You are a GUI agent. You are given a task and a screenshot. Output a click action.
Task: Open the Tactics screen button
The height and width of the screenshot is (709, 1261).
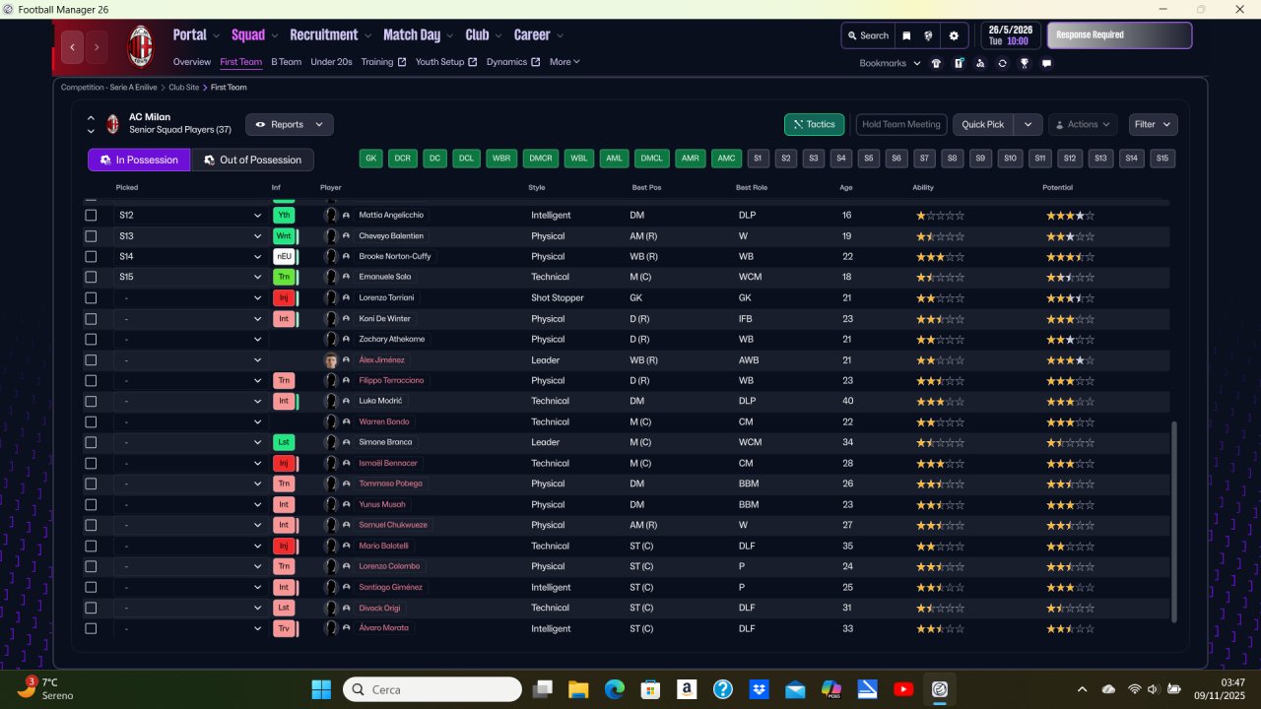pyautogui.click(x=814, y=125)
